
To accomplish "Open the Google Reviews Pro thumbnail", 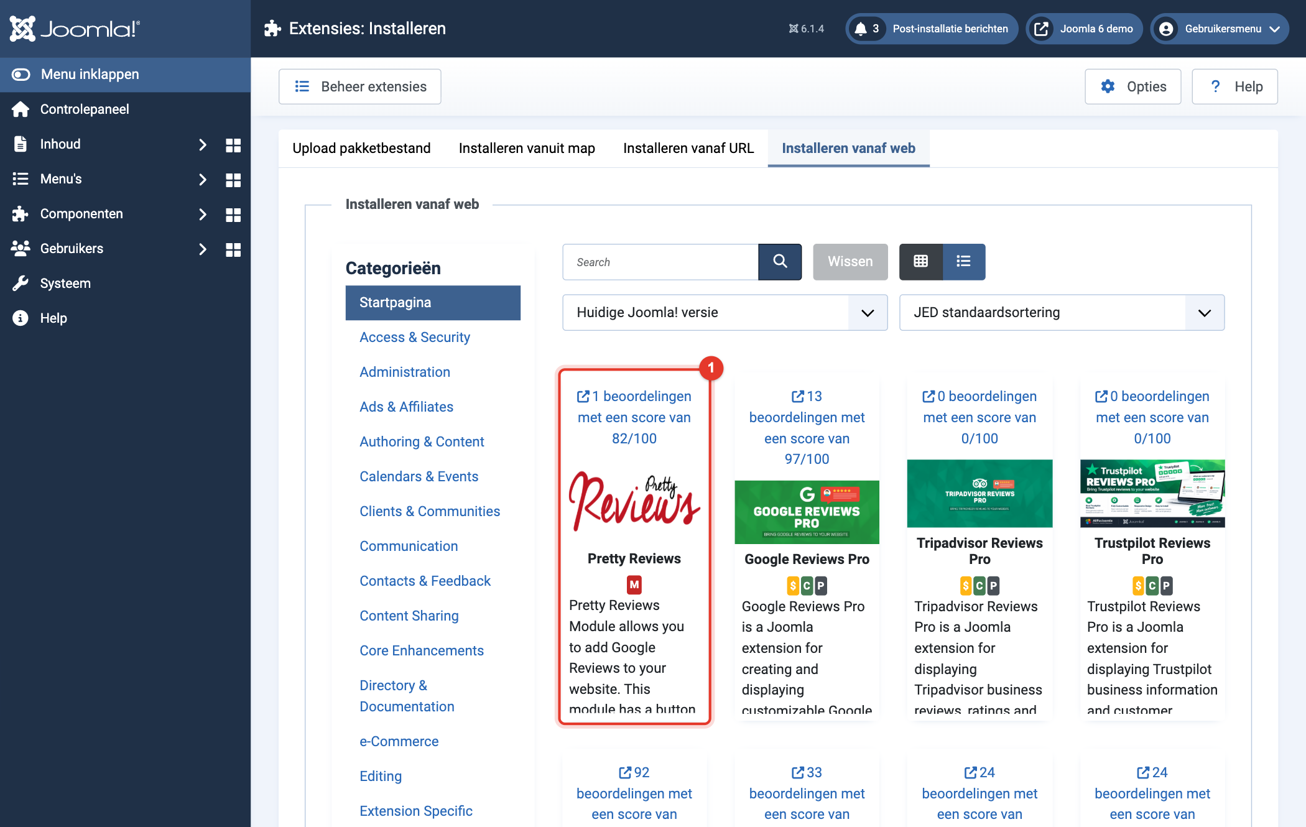I will [807, 512].
